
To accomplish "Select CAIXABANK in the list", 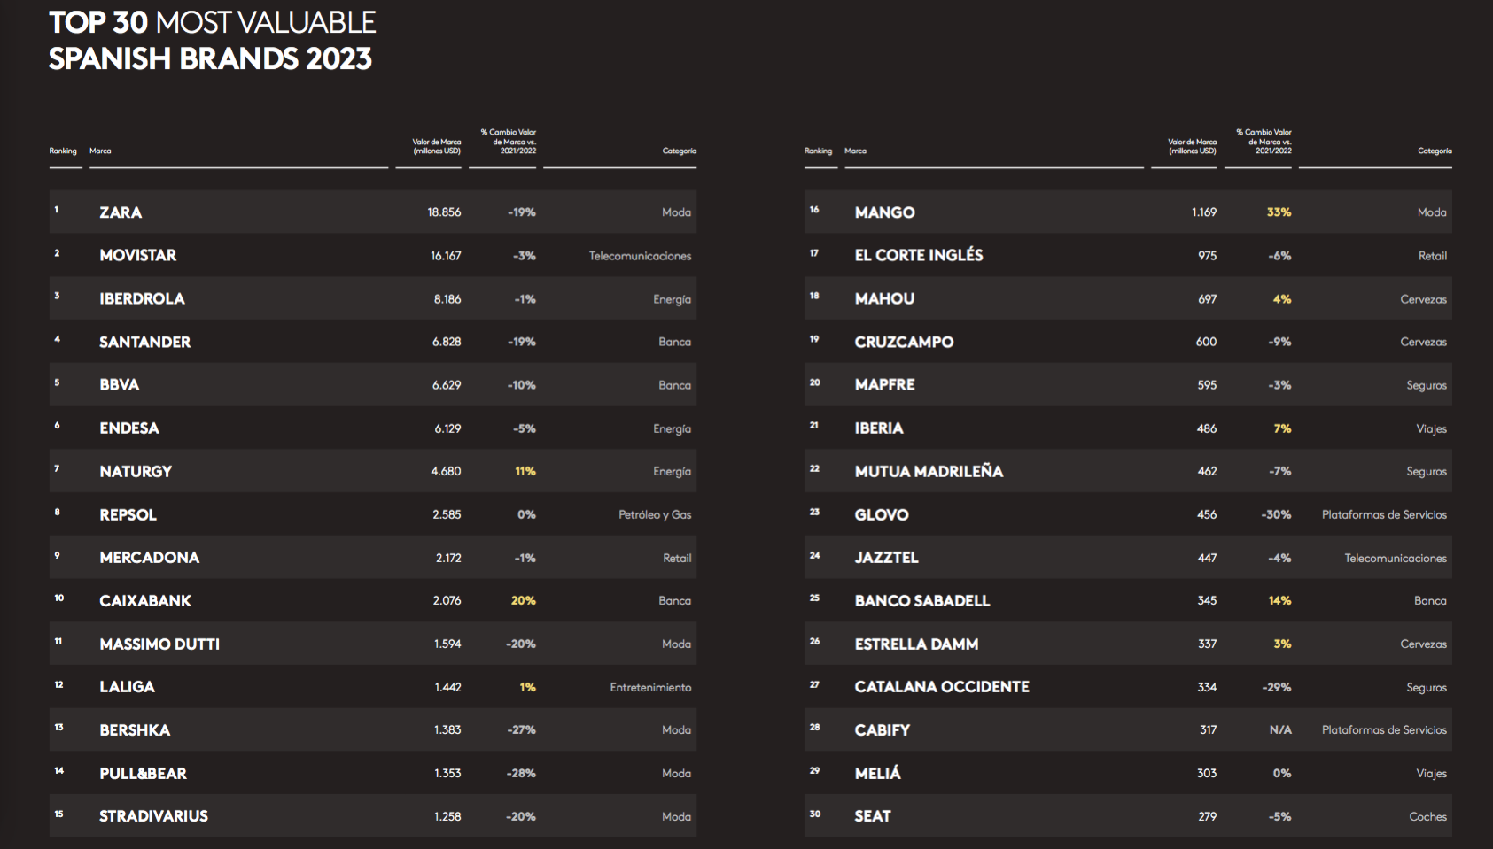I will coord(145,600).
